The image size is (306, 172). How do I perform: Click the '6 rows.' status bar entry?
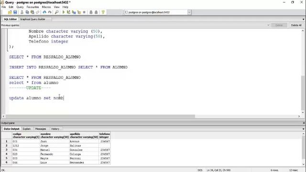click(x=274, y=170)
